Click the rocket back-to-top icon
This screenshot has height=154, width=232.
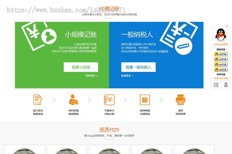226,85
